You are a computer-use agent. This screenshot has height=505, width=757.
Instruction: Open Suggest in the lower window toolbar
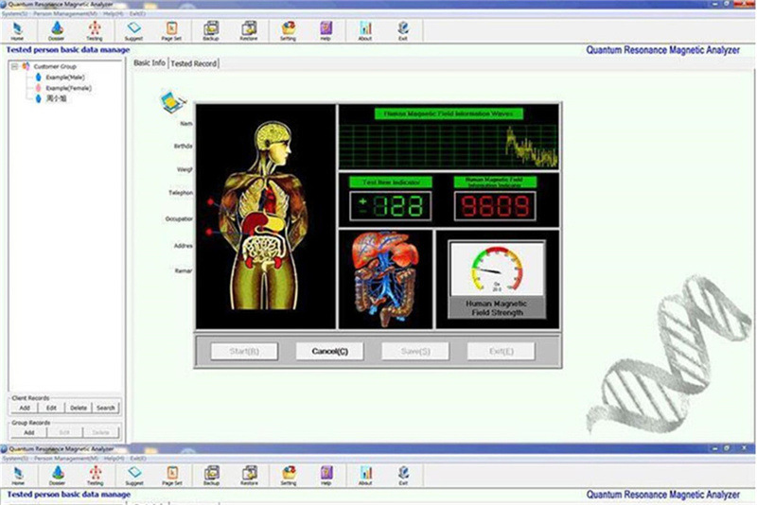coord(134,476)
